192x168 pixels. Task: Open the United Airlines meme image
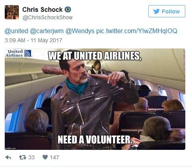95,99
